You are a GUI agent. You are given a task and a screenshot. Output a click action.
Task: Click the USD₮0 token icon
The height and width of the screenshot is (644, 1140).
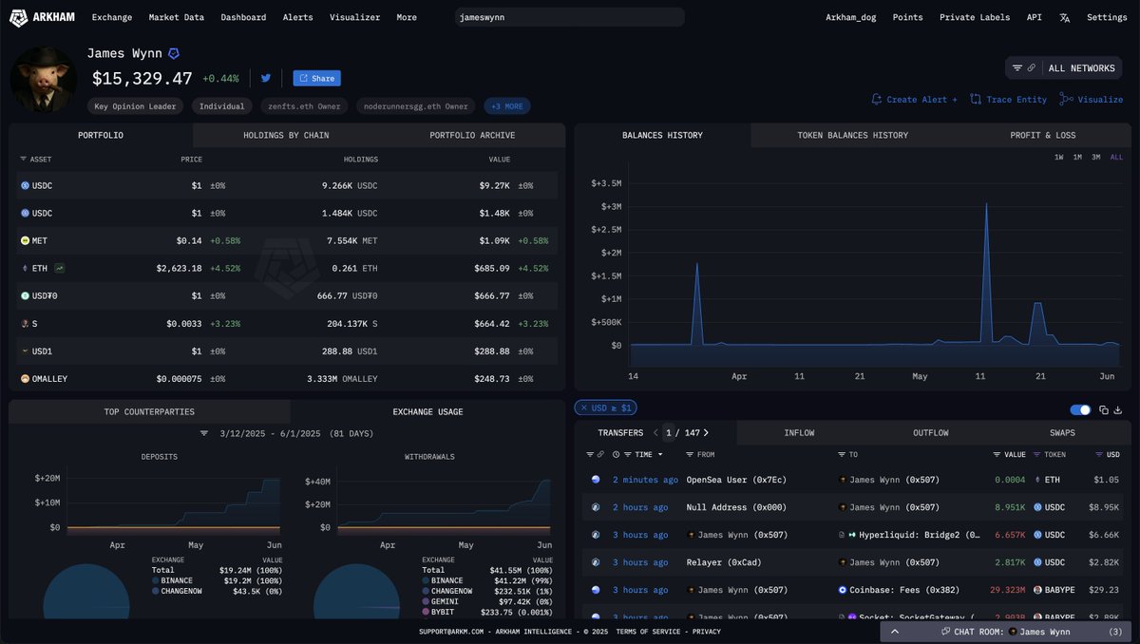point(26,296)
